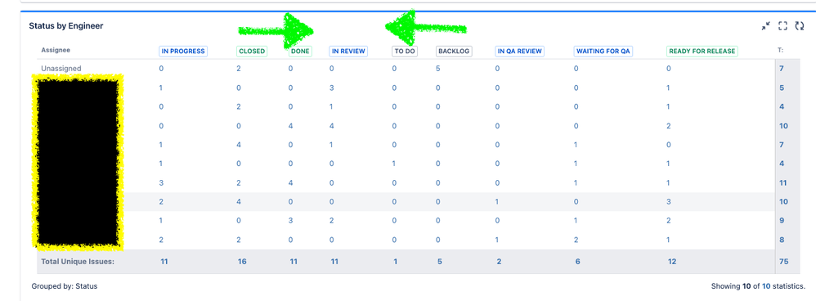This screenshot has height=301, width=816.
Task: Open Unassigned Backlog count 5
Action: (x=438, y=68)
